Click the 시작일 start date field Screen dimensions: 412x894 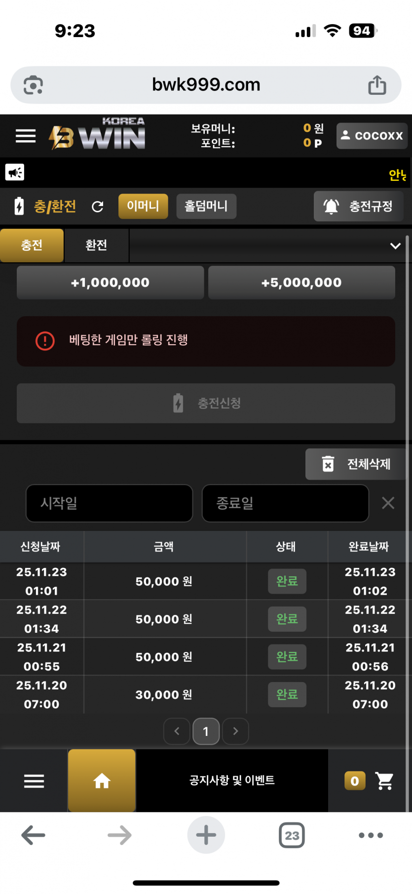click(x=109, y=503)
